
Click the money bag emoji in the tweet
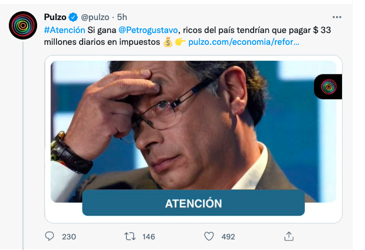[168, 42]
